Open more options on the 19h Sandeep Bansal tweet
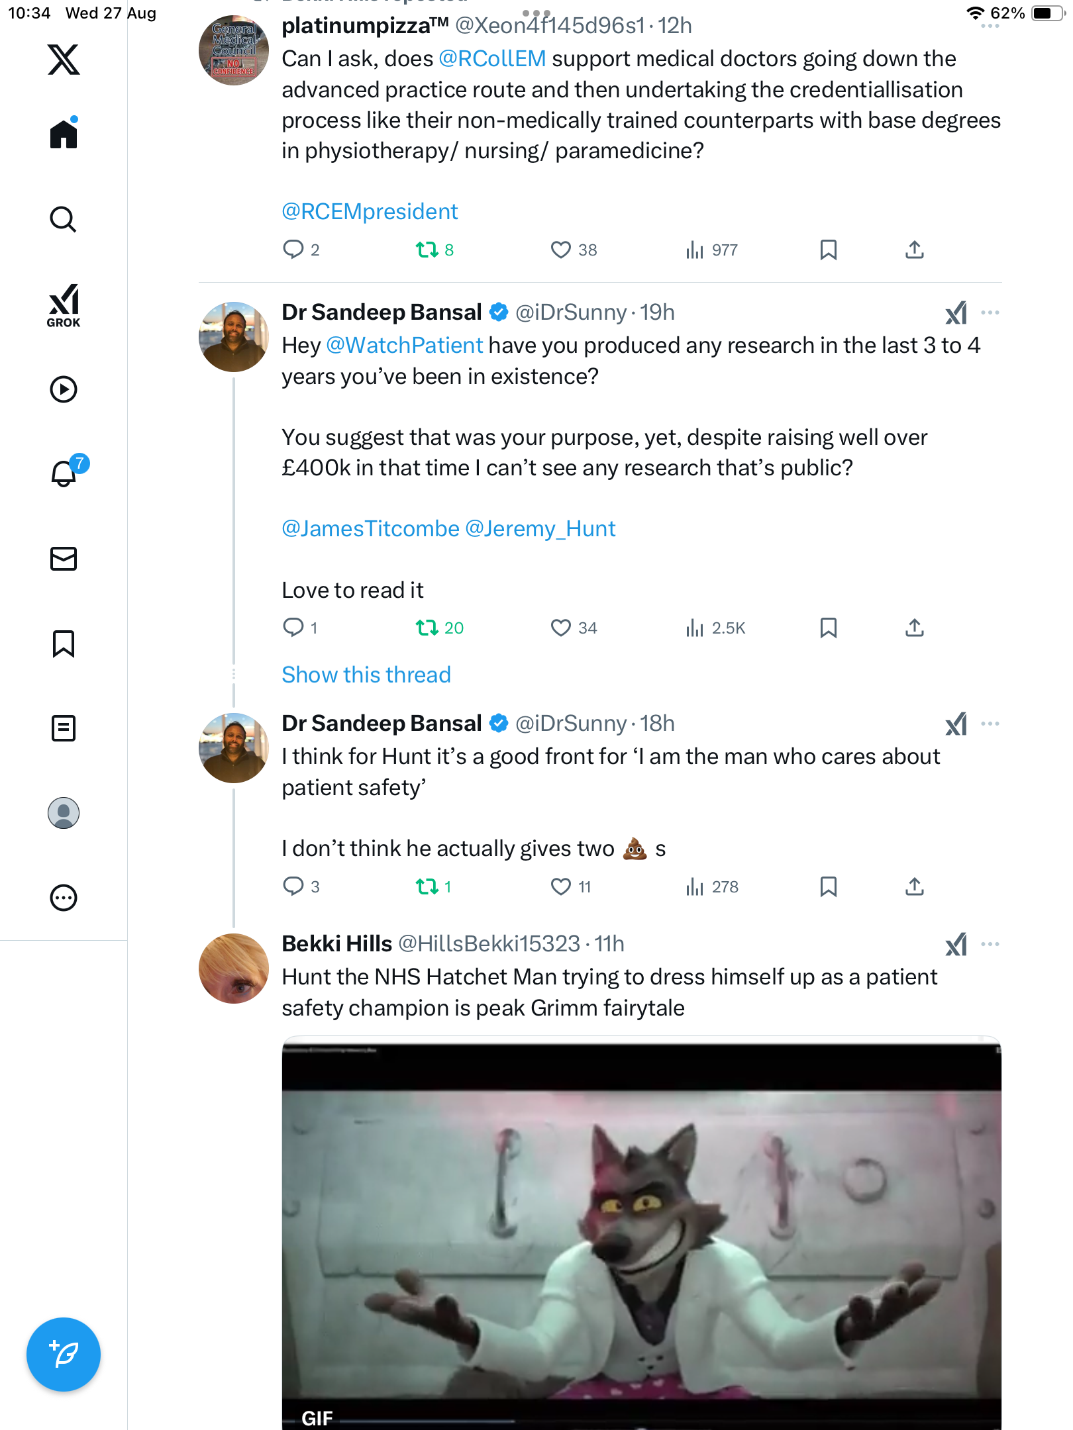Screen dimensions: 1073x1430 point(990,312)
